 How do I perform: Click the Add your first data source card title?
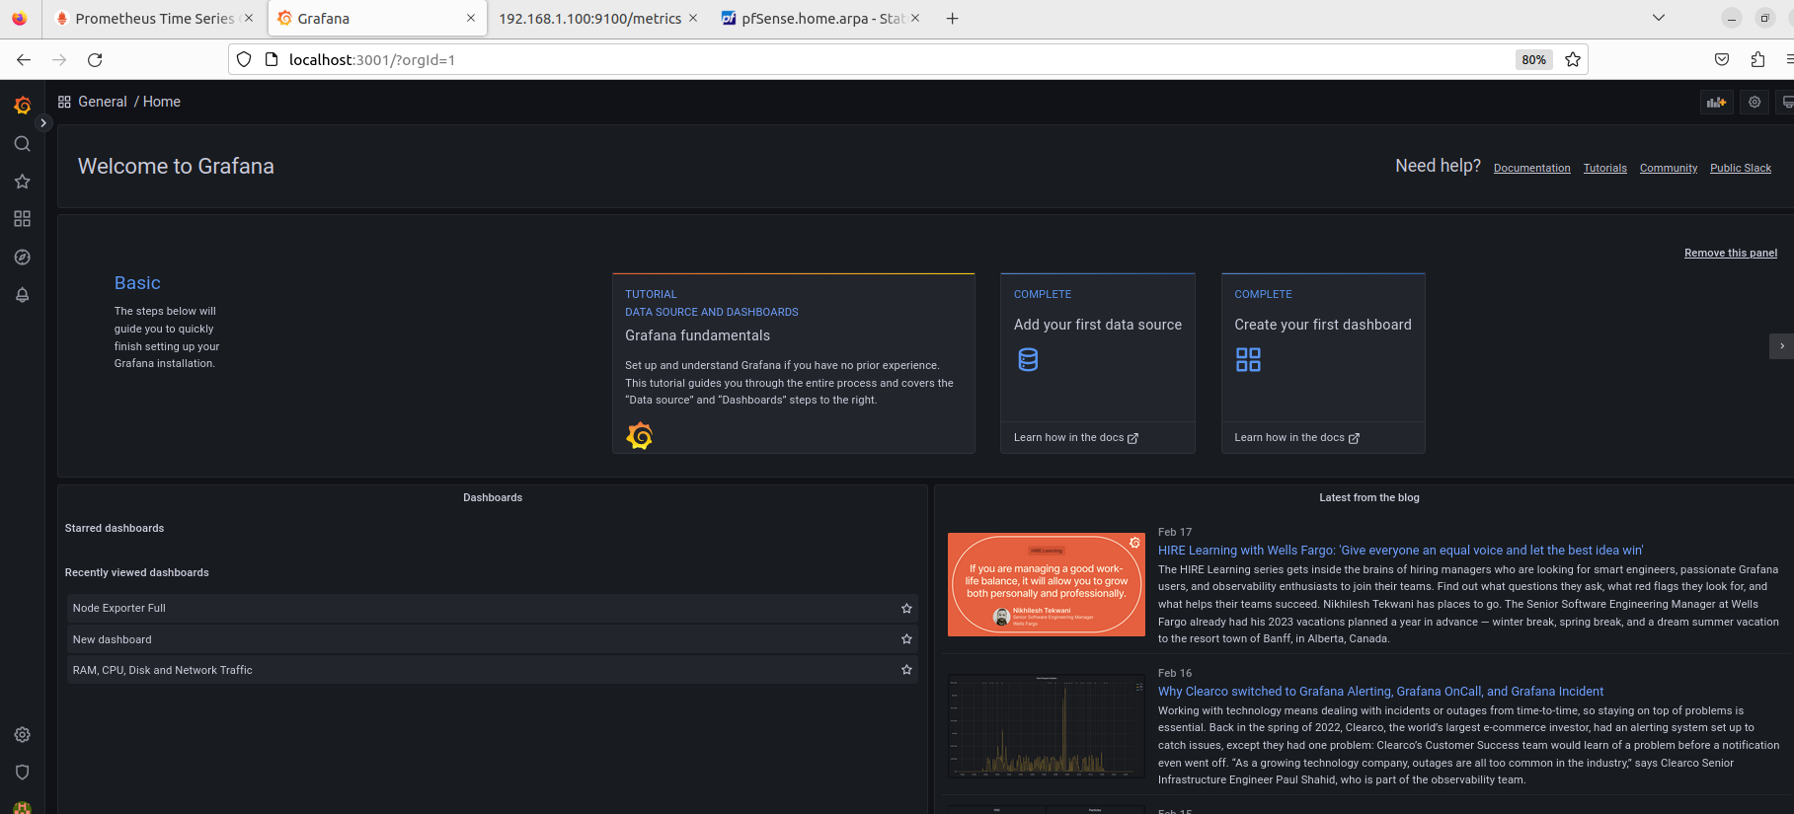1098,325
